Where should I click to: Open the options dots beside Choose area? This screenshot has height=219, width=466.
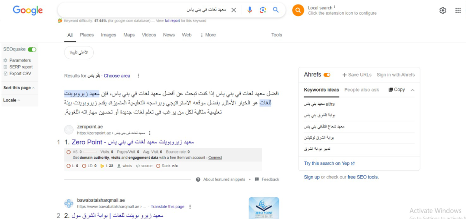(x=138, y=76)
